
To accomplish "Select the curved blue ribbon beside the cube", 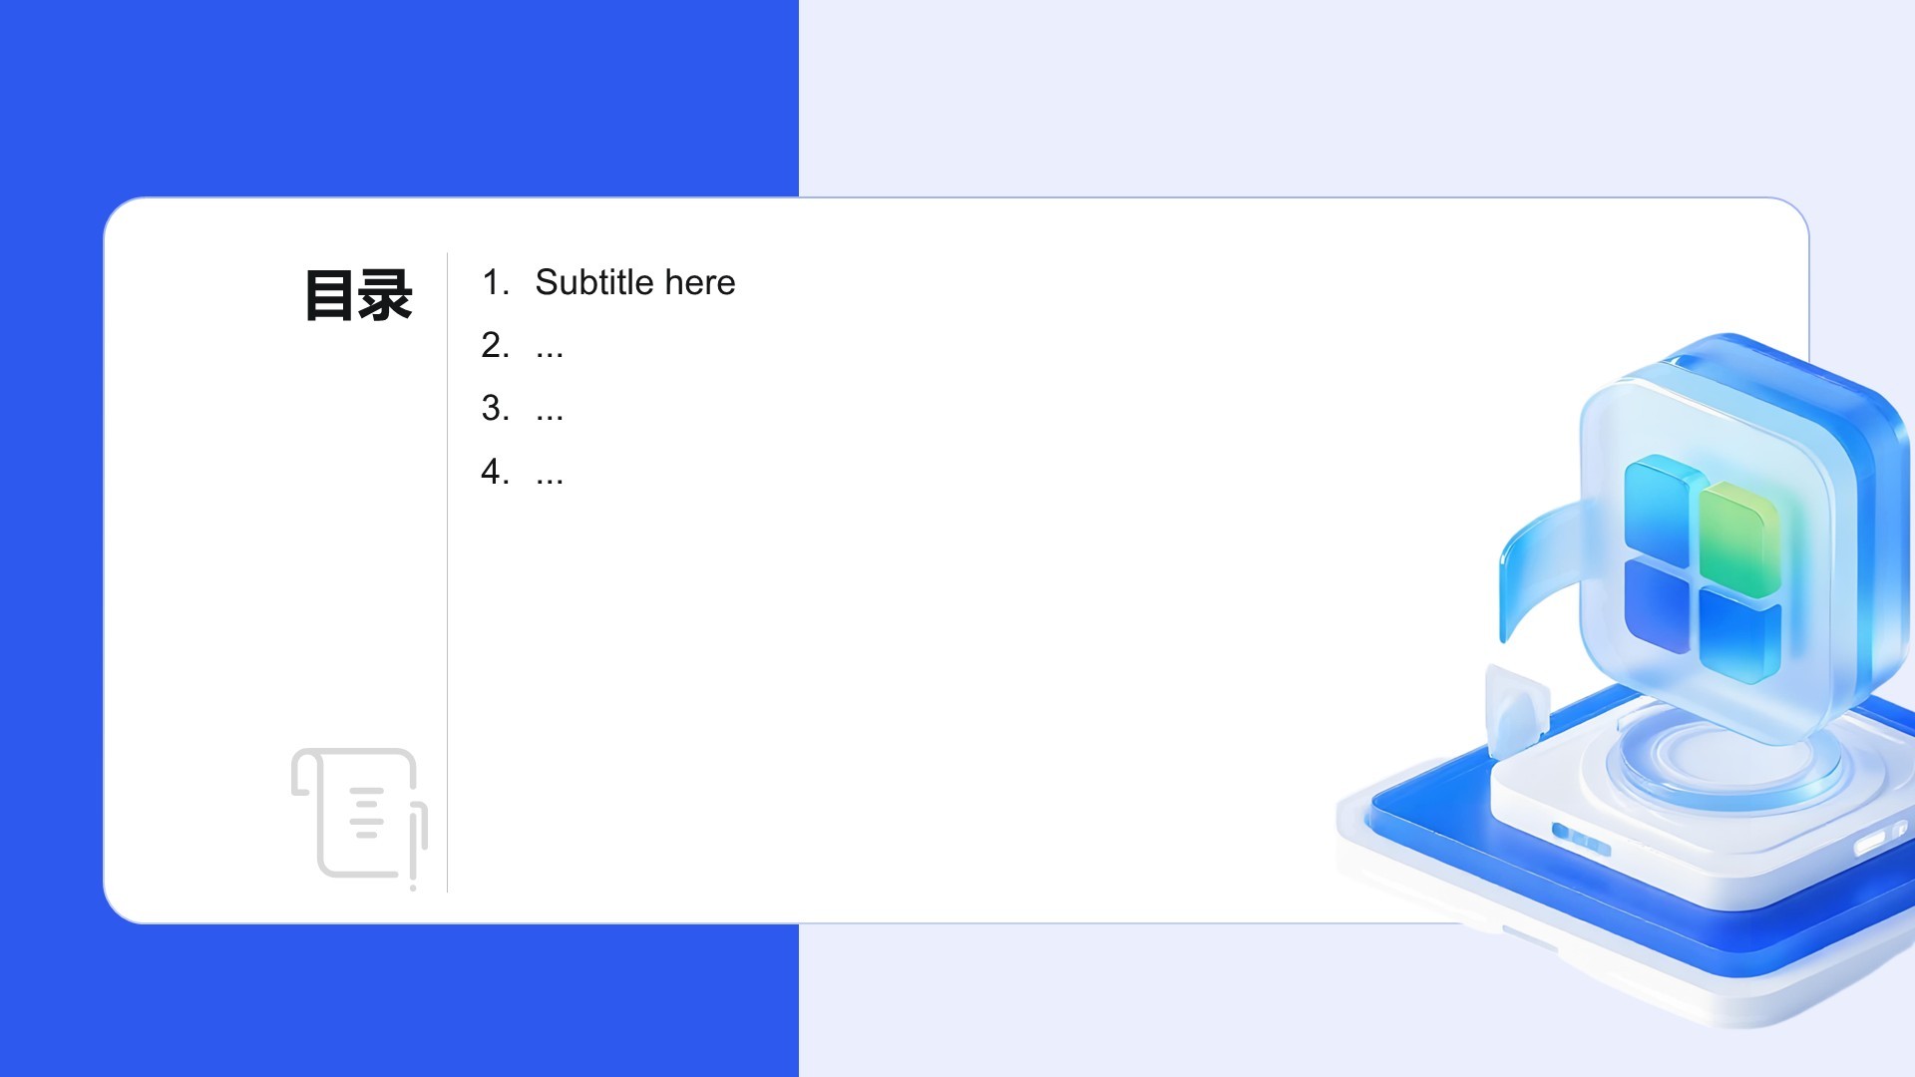I will tap(1536, 568).
